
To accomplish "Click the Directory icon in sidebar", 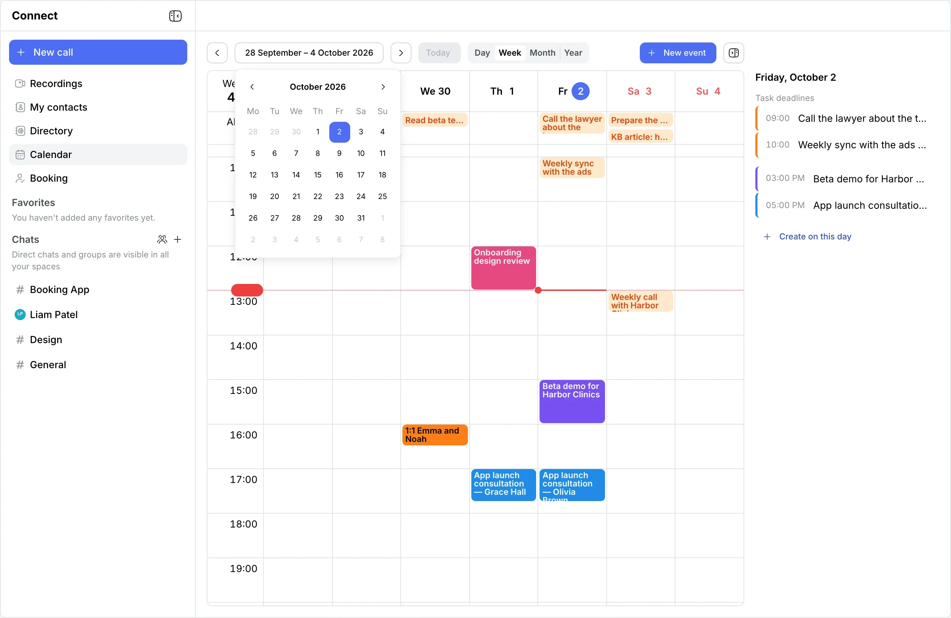I will (20, 130).
